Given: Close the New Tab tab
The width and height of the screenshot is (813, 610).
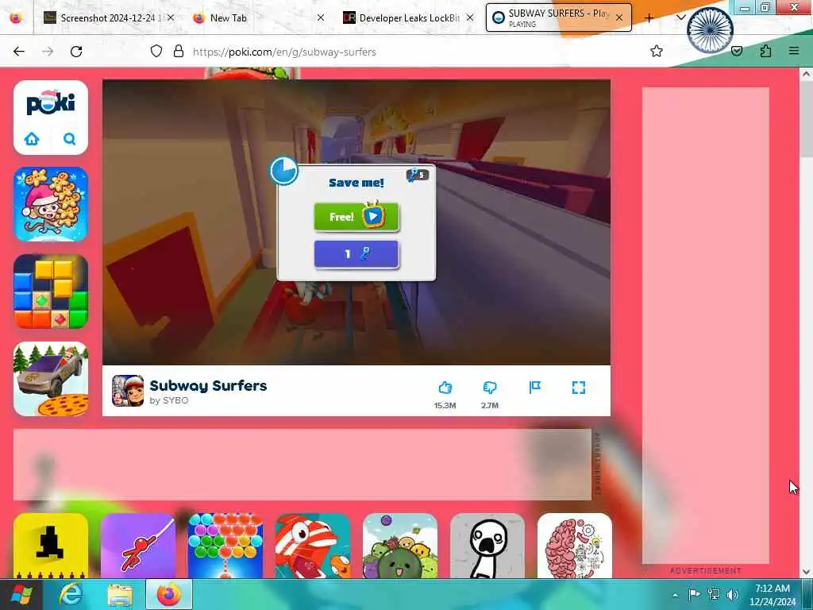Looking at the screenshot, I should pyautogui.click(x=321, y=17).
